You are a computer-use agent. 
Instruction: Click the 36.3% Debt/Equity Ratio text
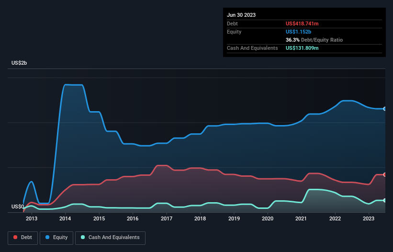pos(314,40)
